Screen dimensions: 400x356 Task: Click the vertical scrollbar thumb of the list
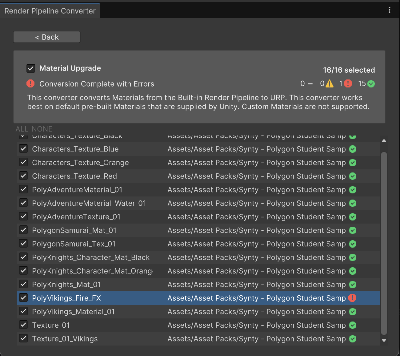pyautogui.click(x=384, y=243)
